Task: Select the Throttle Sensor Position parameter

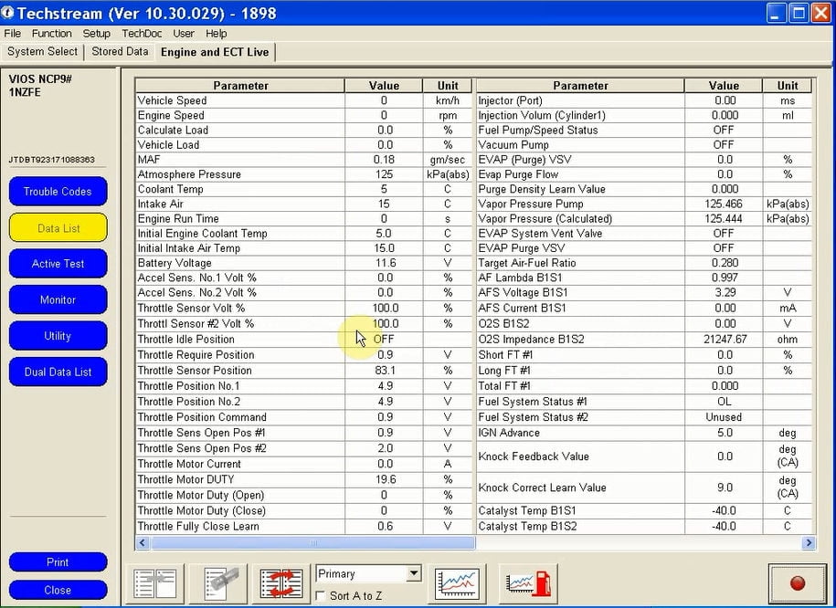Action: click(304, 371)
